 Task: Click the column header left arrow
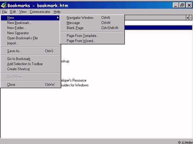pyautogui.click(x=188, y=18)
